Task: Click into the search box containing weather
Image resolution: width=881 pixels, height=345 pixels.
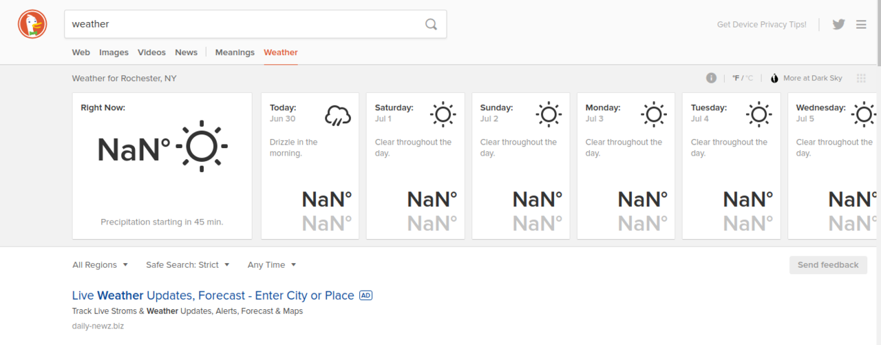Action: 241,24
